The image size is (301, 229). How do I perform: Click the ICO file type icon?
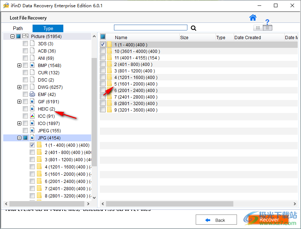(x=32, y=123)
